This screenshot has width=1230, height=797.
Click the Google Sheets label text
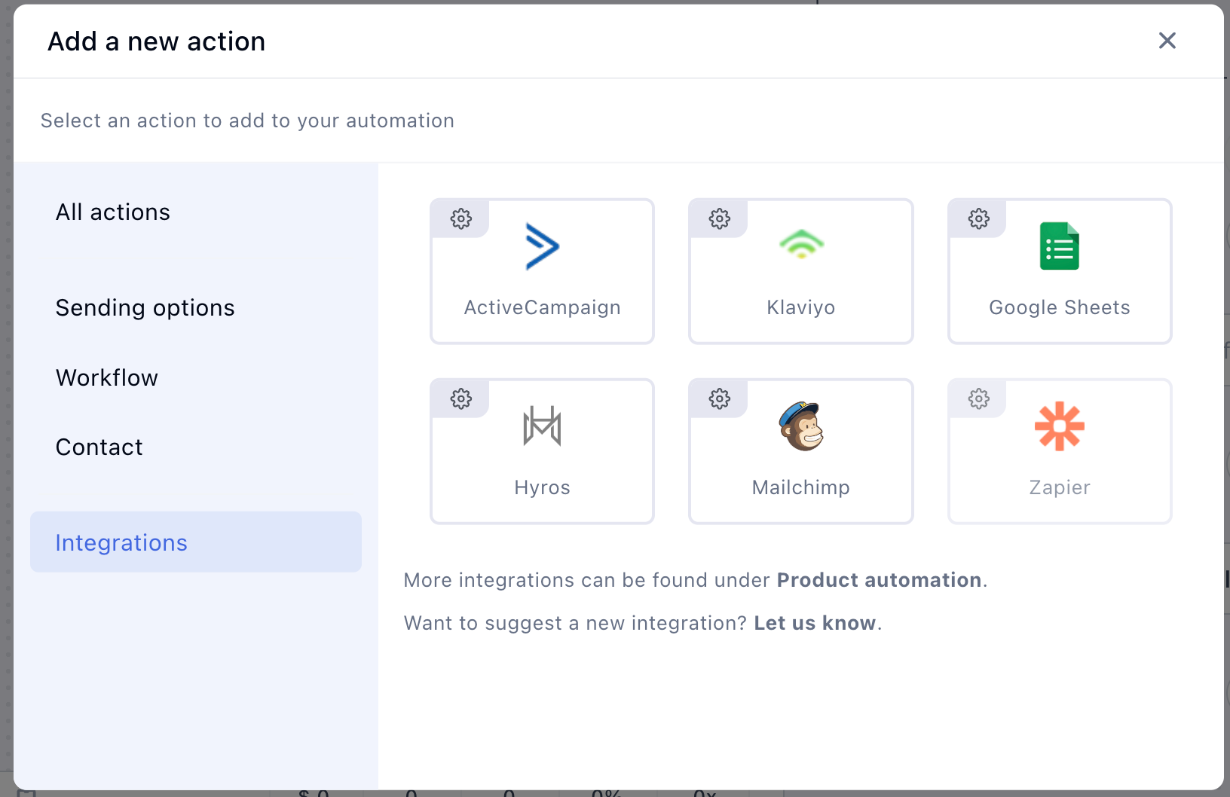click(x=1060, y=307)
